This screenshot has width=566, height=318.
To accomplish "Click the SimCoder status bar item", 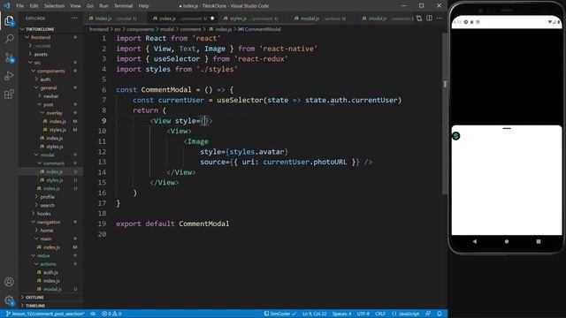I will [x=280, y=314].
